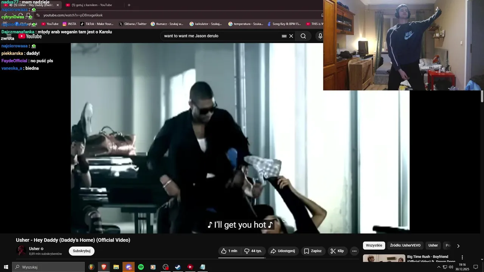
Task: Click the YouTube logo in the header
Action: (x=30, y=36)
